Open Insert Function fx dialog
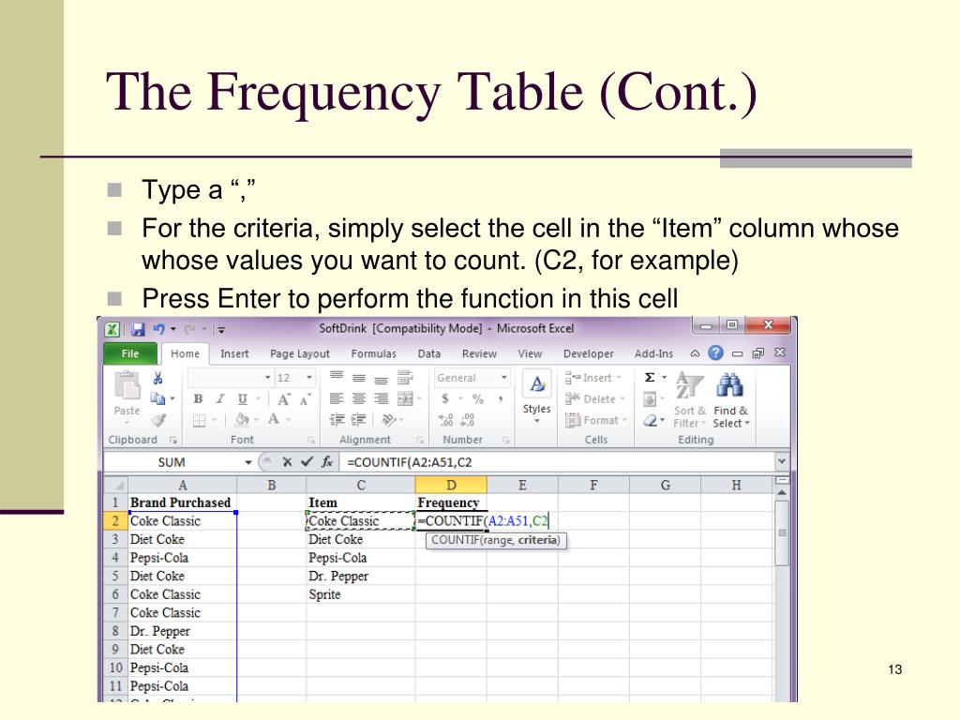 (327, 461)
